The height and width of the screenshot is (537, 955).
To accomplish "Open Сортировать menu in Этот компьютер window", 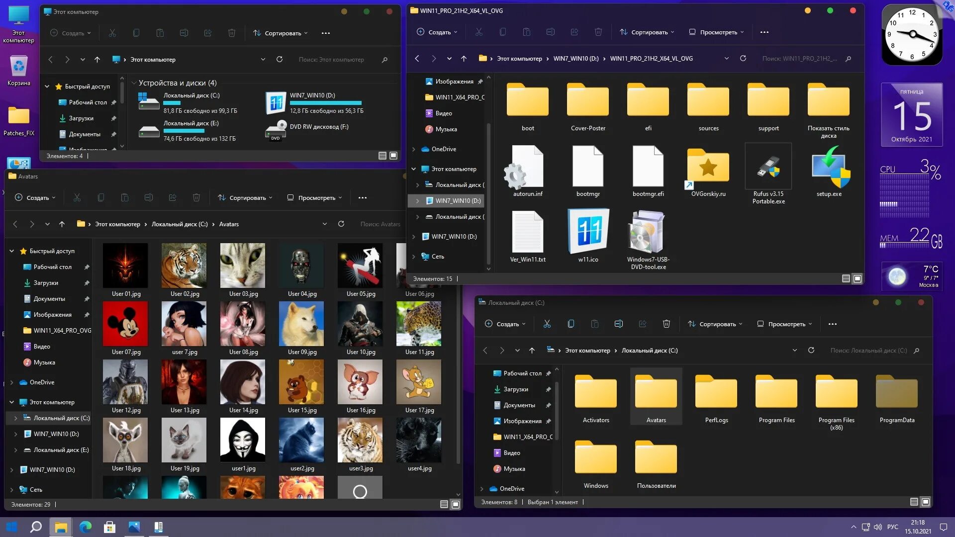I will (x=281, y=33).
